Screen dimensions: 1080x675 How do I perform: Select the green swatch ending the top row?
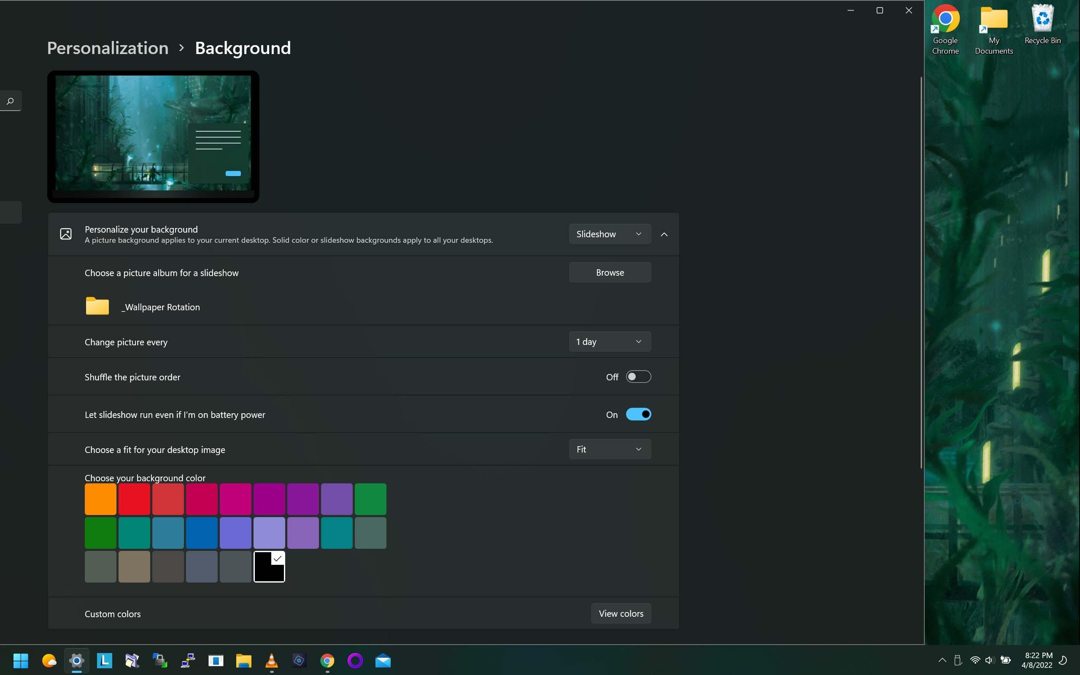click(x=370, y=499)
